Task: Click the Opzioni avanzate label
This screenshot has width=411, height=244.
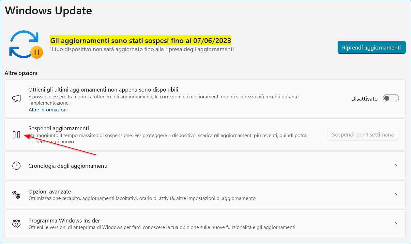Action: click(50, 192)
